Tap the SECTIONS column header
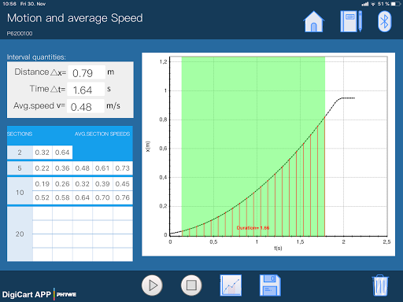This screenshot has width=403, height=302. [20, 134]
